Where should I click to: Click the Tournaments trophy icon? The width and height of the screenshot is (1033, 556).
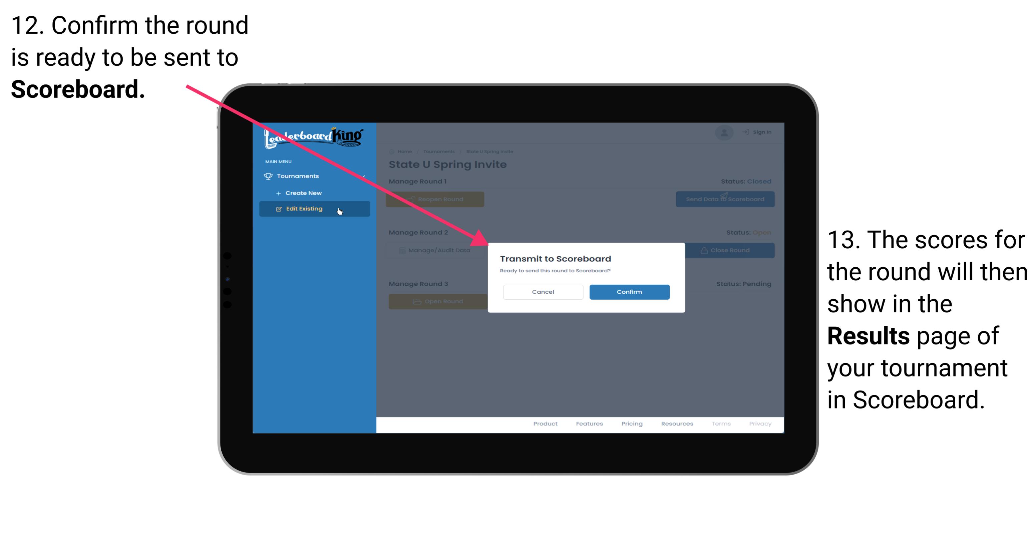(267, 176)
